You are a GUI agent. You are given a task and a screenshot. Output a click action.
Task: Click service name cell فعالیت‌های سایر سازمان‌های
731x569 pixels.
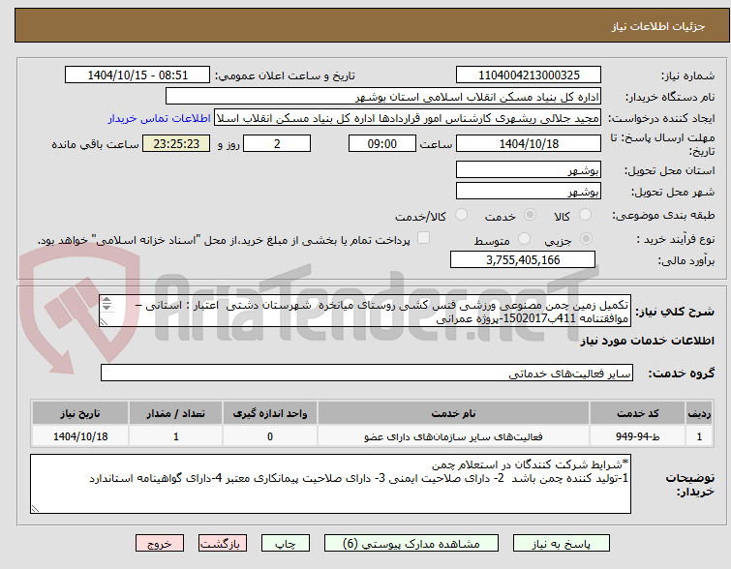point(454,436)
